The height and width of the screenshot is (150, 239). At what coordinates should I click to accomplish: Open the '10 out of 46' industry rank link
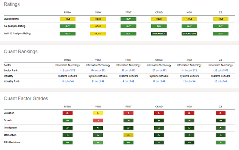tap(159, 81)
